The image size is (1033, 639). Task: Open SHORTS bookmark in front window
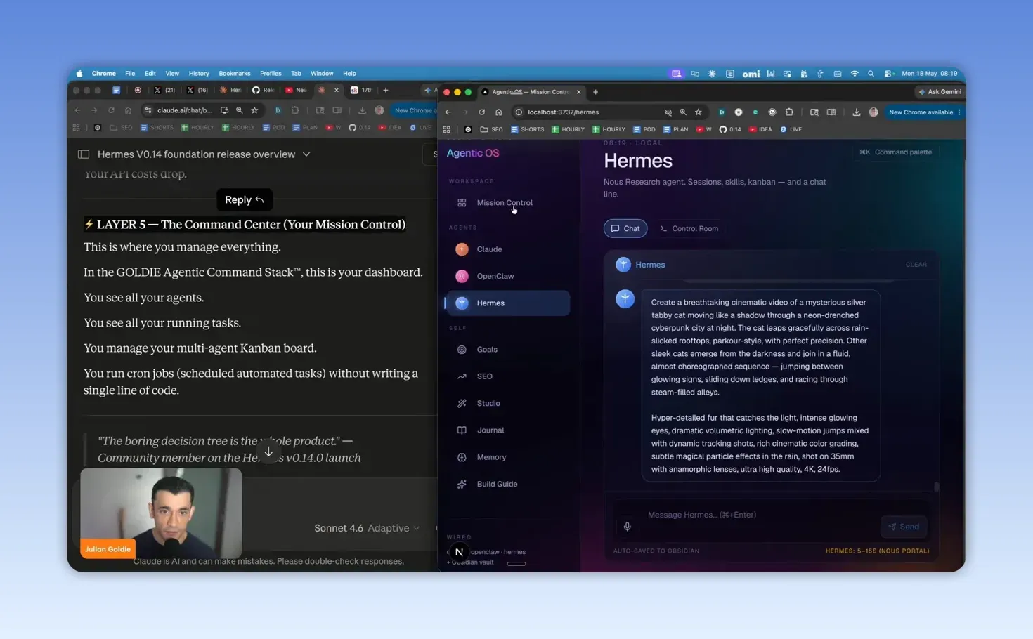(x=528, y=130)
